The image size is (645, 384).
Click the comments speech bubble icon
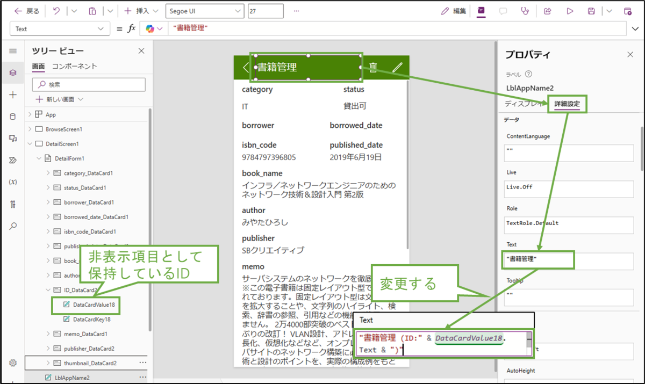coord(504,11)
